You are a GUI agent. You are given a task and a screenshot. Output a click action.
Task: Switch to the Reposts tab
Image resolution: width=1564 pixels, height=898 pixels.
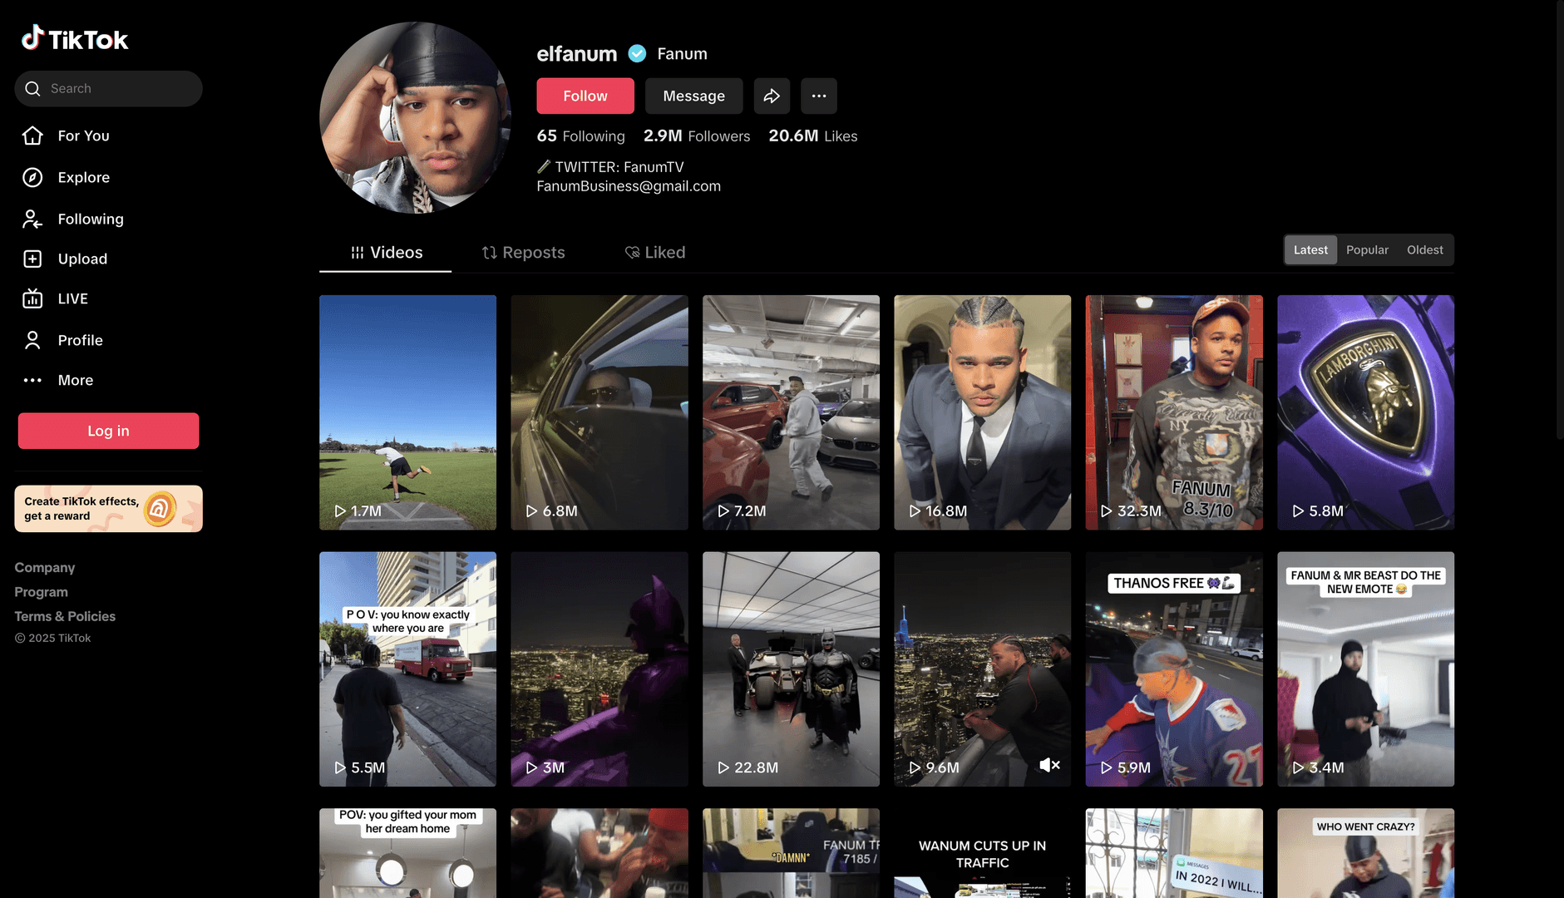[x=524, y=252]
